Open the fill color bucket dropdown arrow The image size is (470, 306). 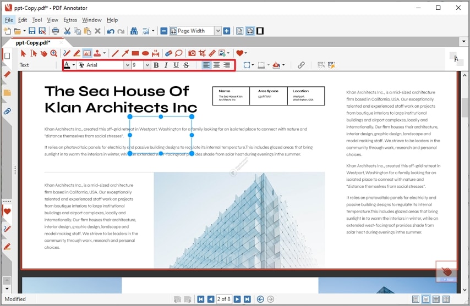[x=283, y=65]
